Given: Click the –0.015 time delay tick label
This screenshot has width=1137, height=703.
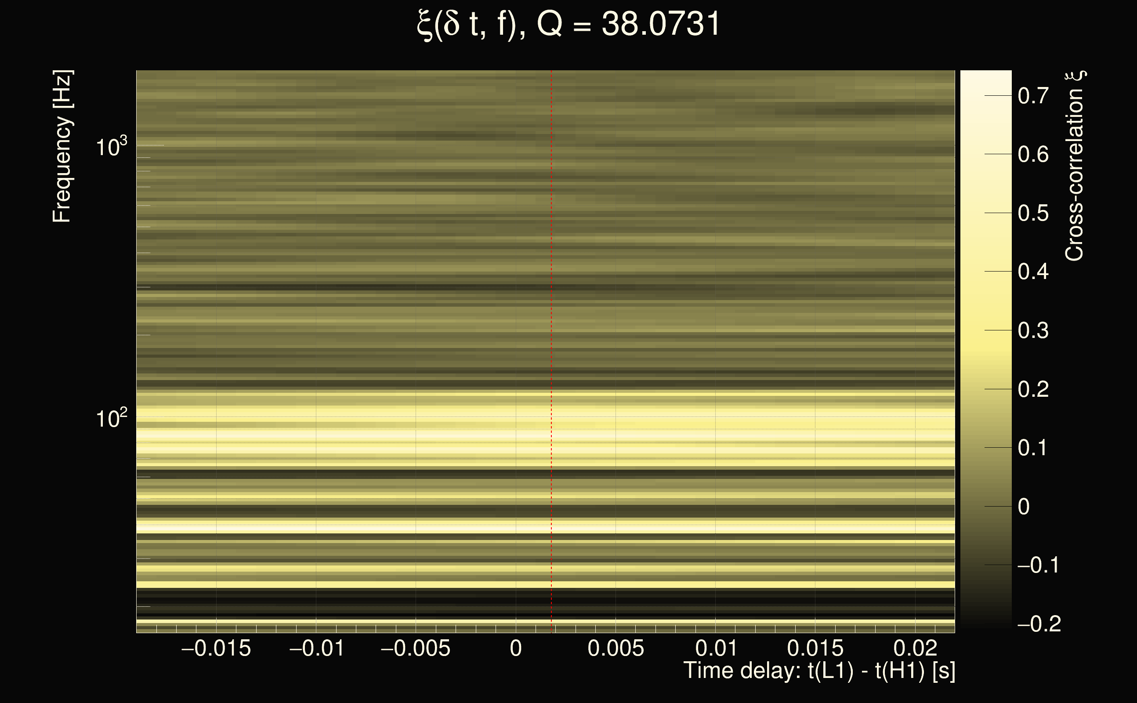Looking at the screenshot, I should click(x=216, y=648).
